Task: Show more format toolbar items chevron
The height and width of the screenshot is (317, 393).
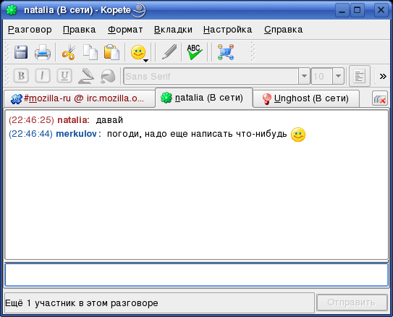Action: point(383,76)
